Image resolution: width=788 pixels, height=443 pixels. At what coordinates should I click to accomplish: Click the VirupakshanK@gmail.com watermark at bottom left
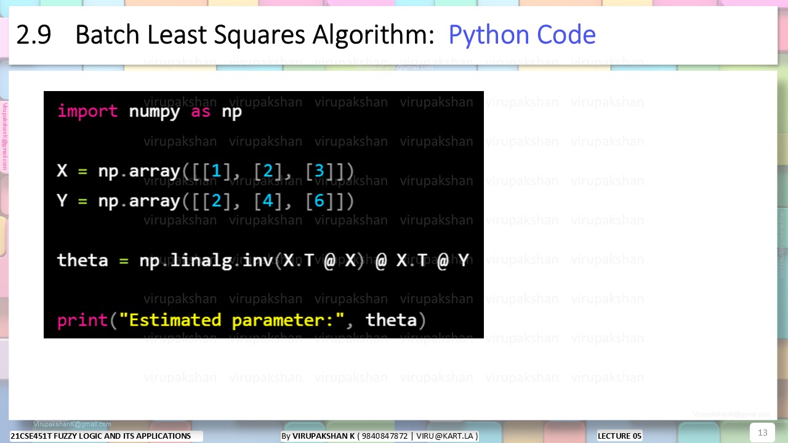click(x=72, y=425)
